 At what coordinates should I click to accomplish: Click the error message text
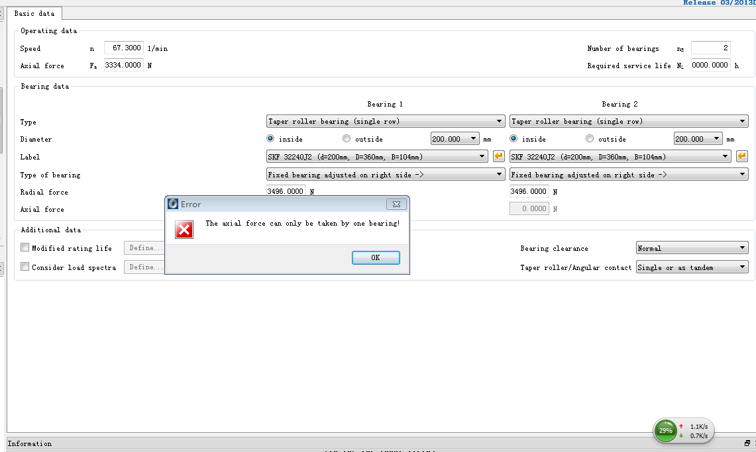(x=303, y=223)
